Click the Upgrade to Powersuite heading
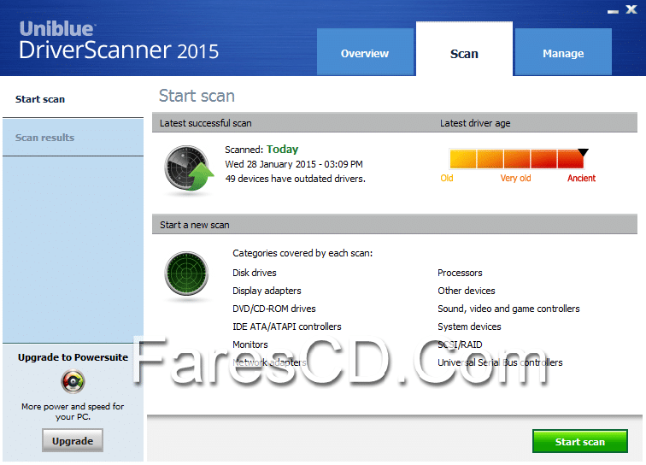 (x=73, y=357)
